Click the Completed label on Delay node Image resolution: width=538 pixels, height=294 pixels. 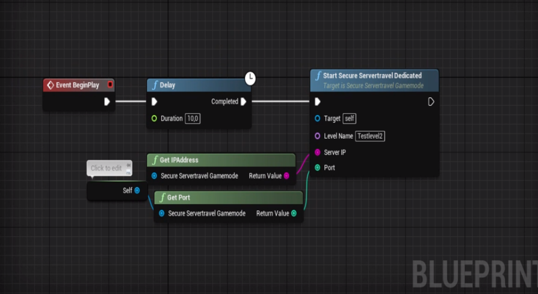click(x=224, y=101)
